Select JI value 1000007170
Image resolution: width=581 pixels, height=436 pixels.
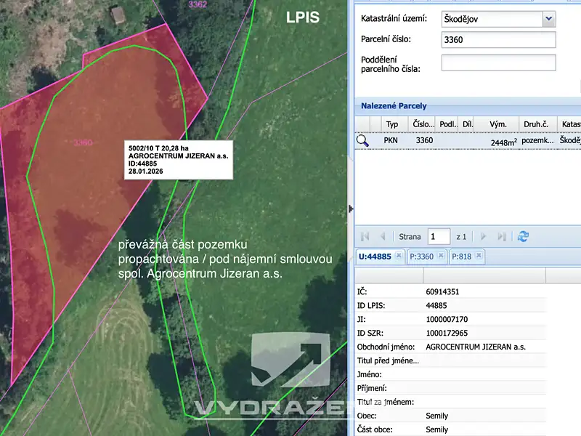447,319
